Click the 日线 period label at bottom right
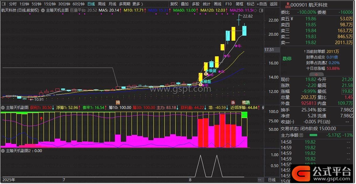Image resolution: width=356 pixels, height=184 pixels. (272, 180)
